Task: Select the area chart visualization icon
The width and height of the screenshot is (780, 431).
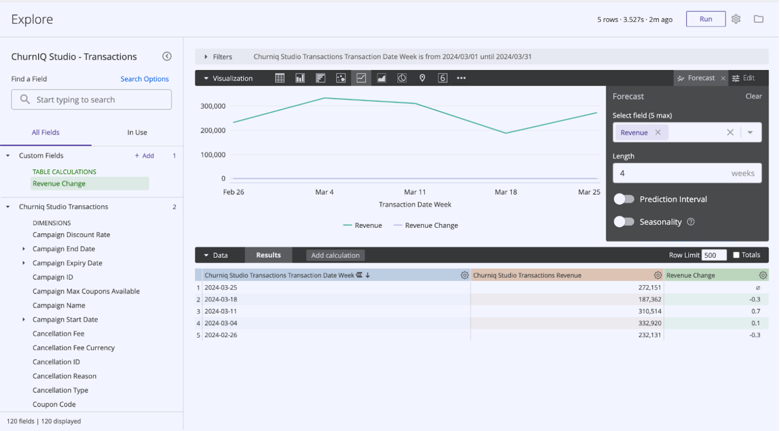Action: click(381, 78)
